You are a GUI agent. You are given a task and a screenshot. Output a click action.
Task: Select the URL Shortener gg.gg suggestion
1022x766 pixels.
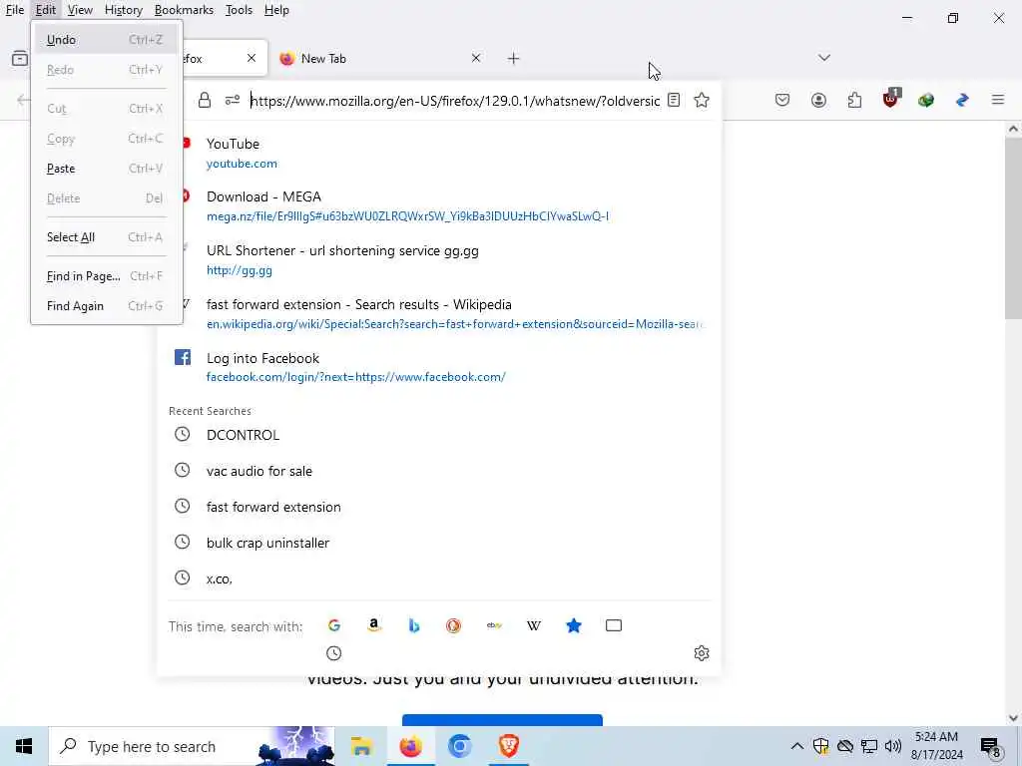[x=439, y=260]
